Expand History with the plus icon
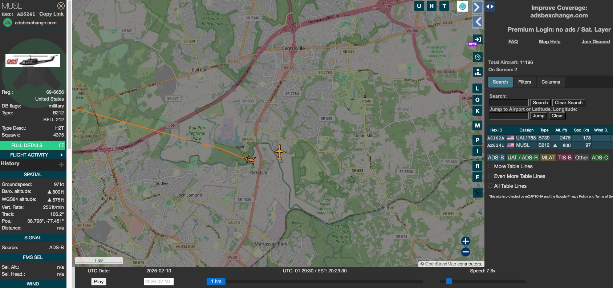Screen dimensions: 613x288 click(x=61, y=165)
